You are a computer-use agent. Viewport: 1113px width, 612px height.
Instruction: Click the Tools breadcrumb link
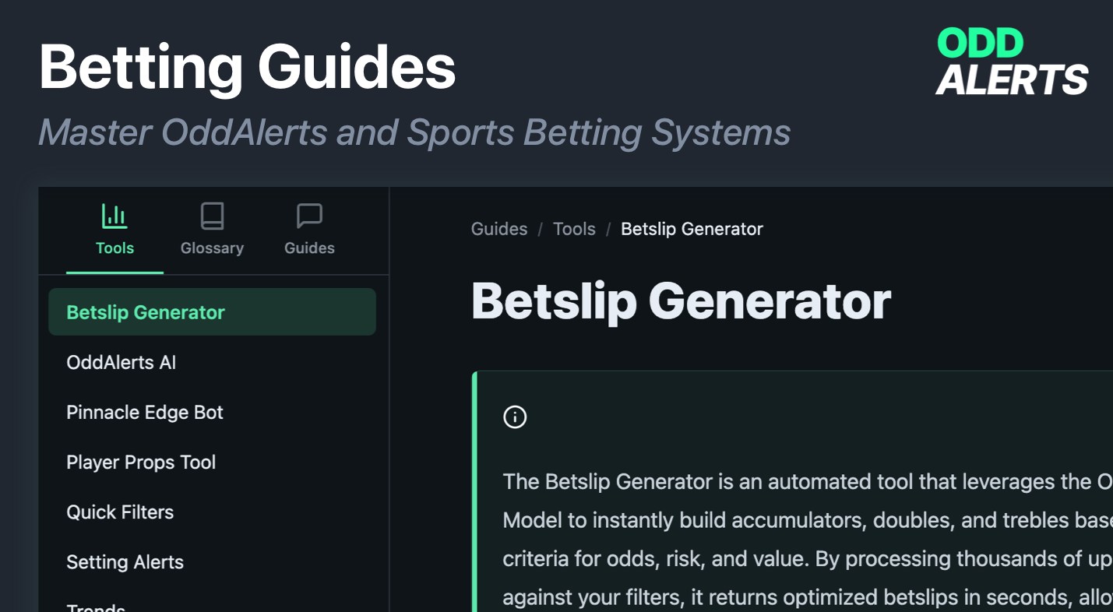click(574, 228)
